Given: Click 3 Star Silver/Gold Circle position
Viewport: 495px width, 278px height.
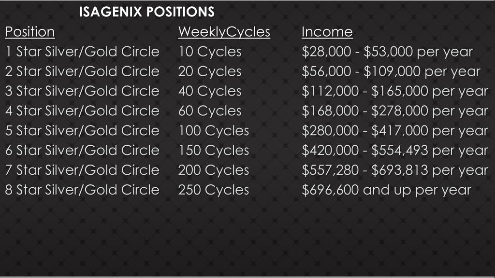Looking at the screenshot, I should 82,91.
